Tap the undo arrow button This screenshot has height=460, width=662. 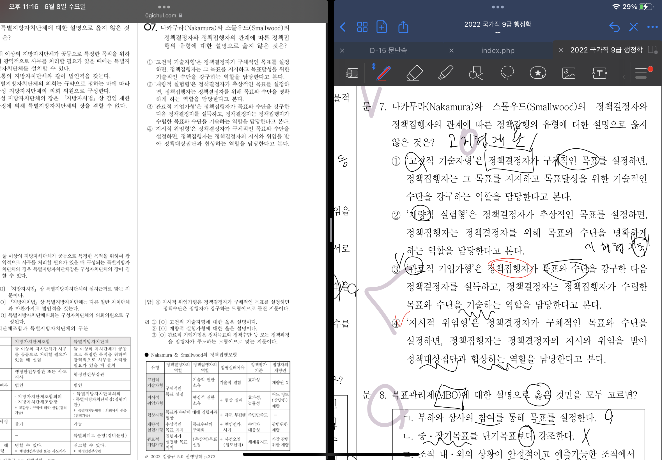614,27
